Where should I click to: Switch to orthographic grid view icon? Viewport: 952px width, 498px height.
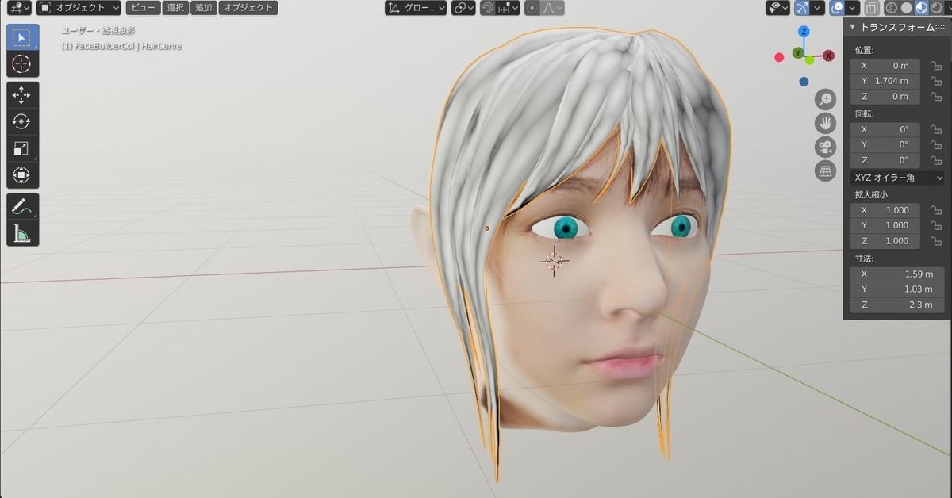point(826,170)
